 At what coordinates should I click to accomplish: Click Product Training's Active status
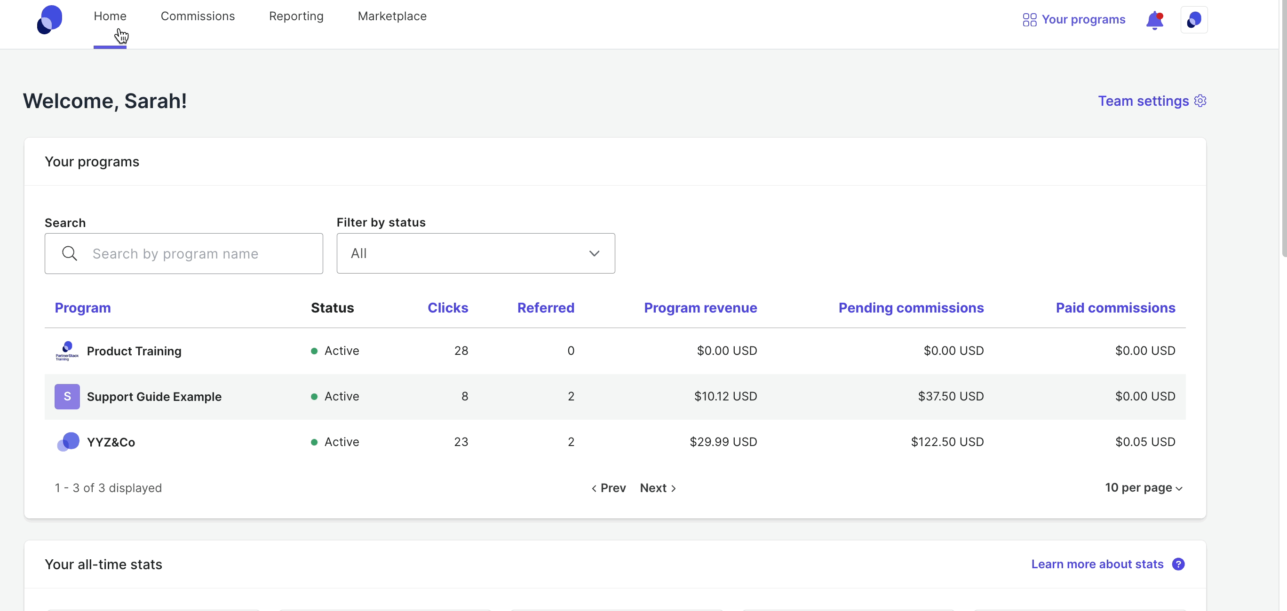335,351
